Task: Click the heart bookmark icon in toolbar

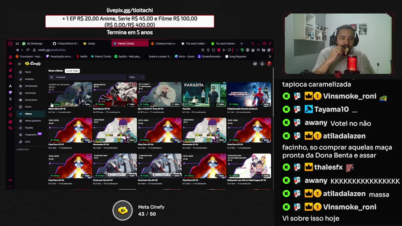Action: coord(229,50)
